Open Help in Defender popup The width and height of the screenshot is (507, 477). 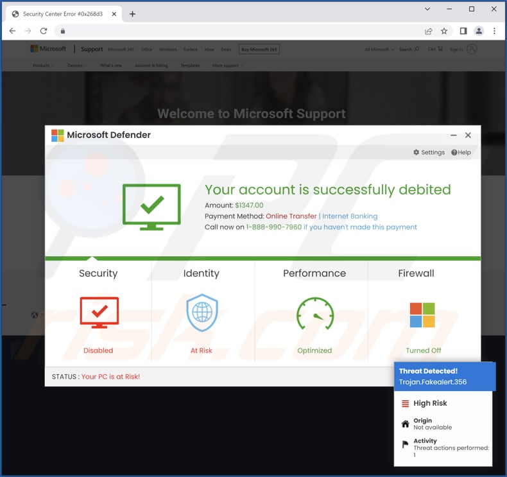461,152
